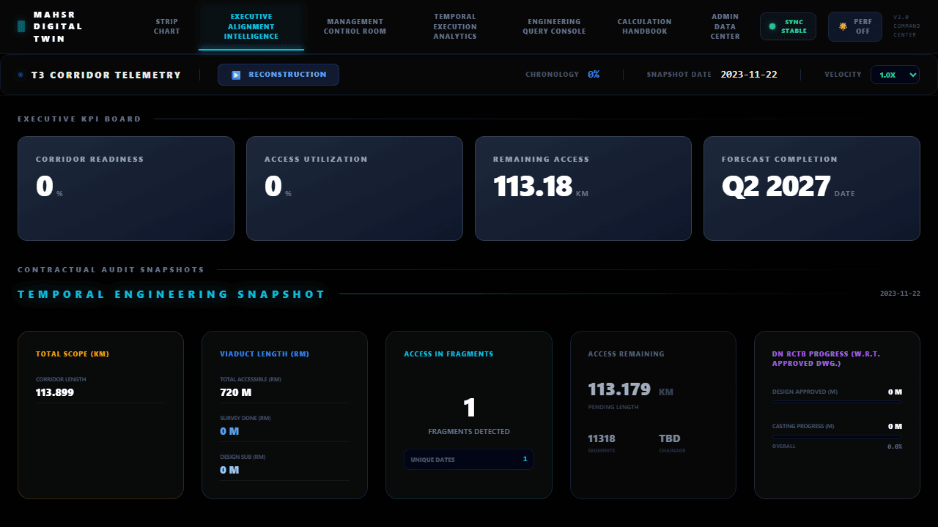938x527 pixels.
Task: Click the Access Utilization KPI card
Action: point(355,188)
